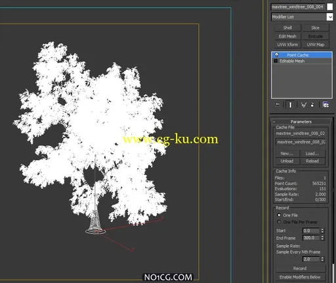
Task: Click the Start frame value field
Action: coord(311,230)
